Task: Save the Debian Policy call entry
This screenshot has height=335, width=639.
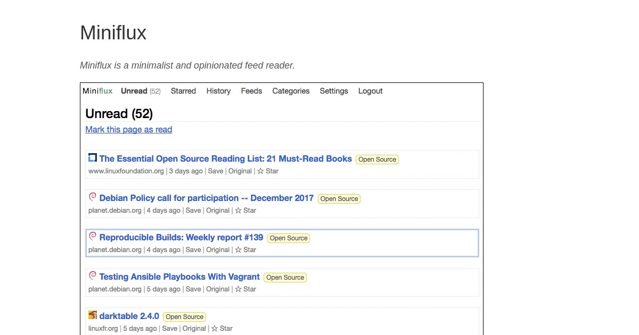Action: [x=193, y=211]
